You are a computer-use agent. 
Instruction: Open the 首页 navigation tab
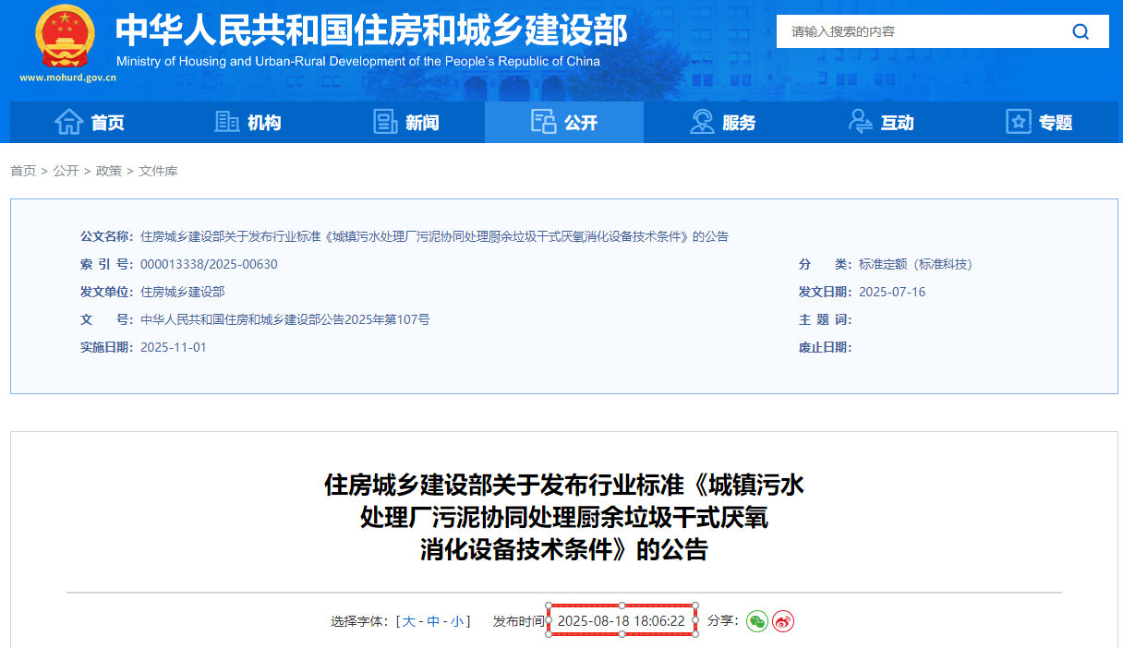90,122
